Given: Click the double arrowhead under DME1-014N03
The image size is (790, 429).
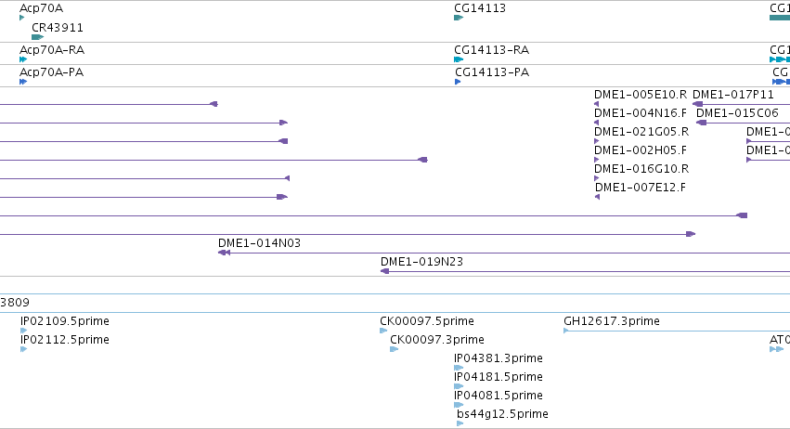Looking at the screenshot, I should pyautogui.click(x=225, y=253).
